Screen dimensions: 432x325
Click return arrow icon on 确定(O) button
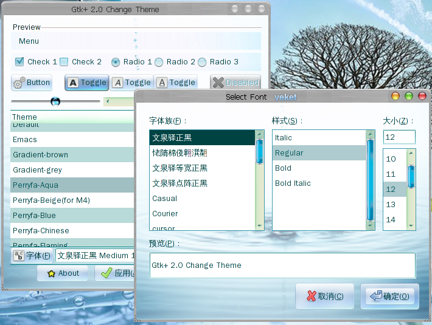coord(375,296)
